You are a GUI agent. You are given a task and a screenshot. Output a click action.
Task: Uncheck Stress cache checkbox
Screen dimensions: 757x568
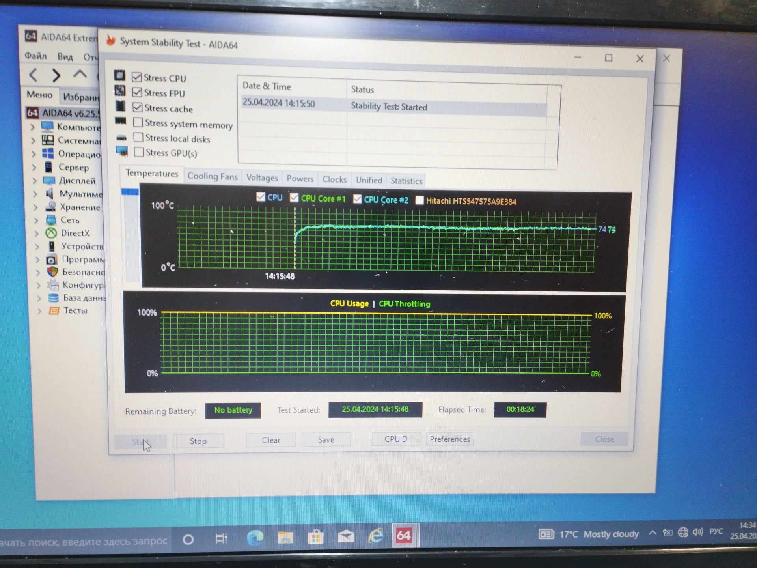click(x=137, y=107)
